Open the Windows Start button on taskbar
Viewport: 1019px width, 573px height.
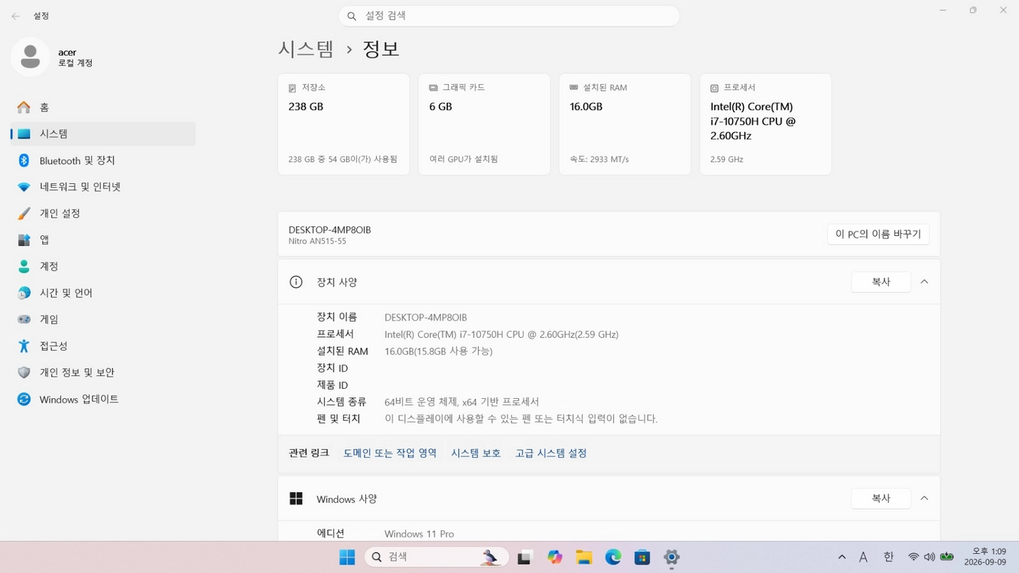pyautogui.click(x=347, y=557)
